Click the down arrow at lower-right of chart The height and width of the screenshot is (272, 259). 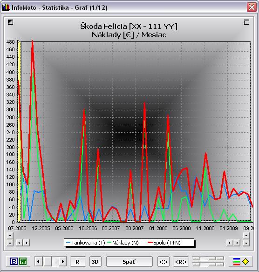pos(246,243)
